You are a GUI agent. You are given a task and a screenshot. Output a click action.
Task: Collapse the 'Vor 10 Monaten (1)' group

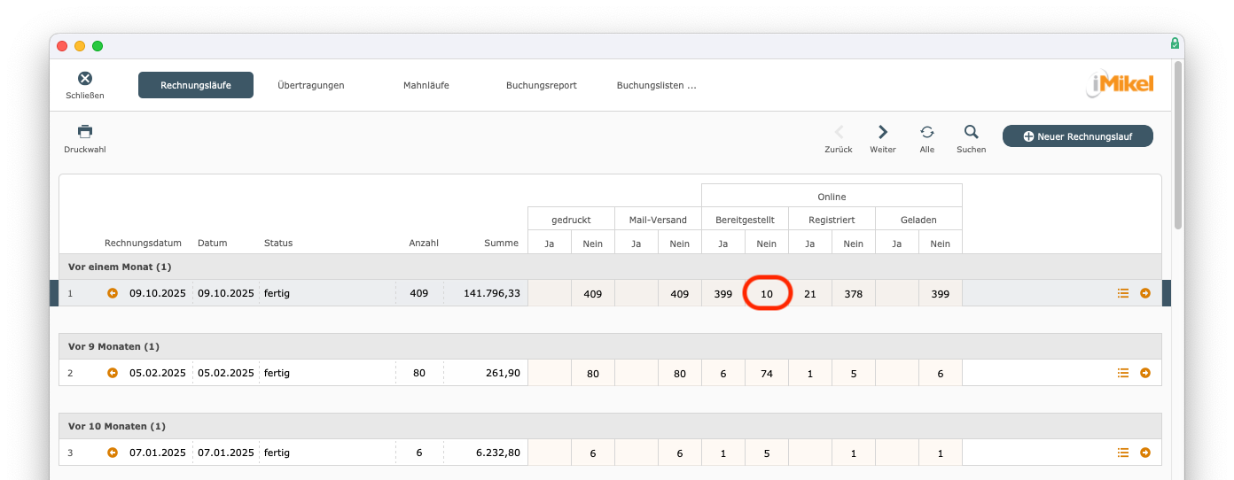(116, 426)
